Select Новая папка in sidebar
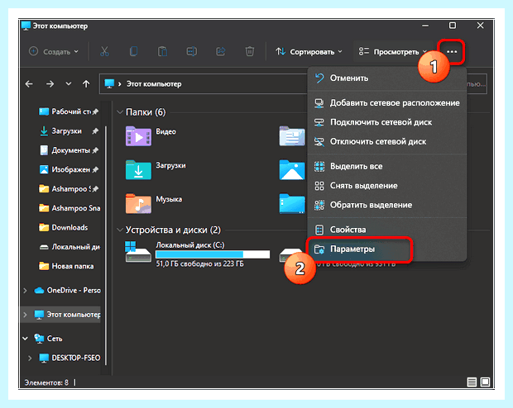The image size is (513, 408). click(x=65, y=266)
